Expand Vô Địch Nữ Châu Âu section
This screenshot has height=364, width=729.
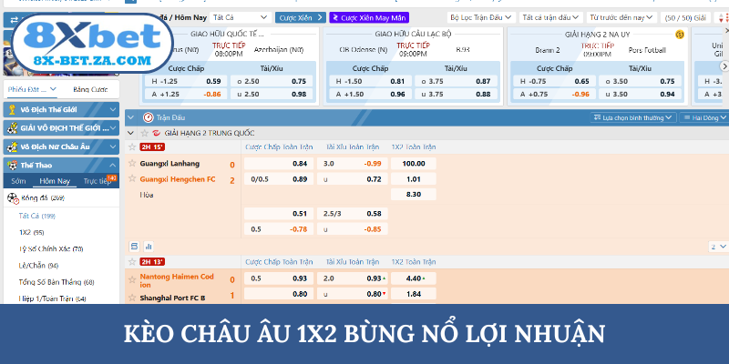coord(112,147)
